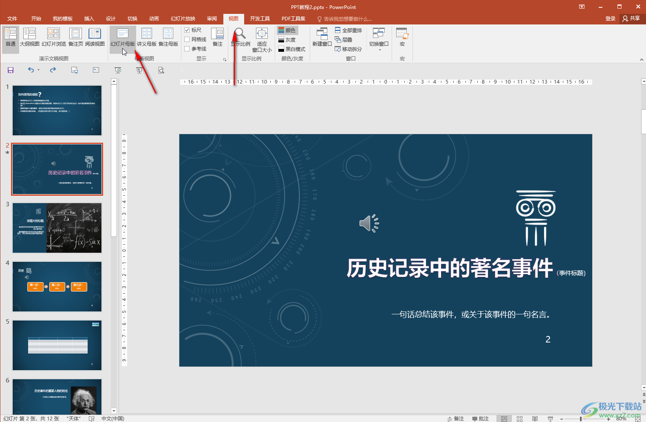The width and height of the screenshot is (646, 422).
Task: Click the audio speaker icon on slide
Action: 369,223
